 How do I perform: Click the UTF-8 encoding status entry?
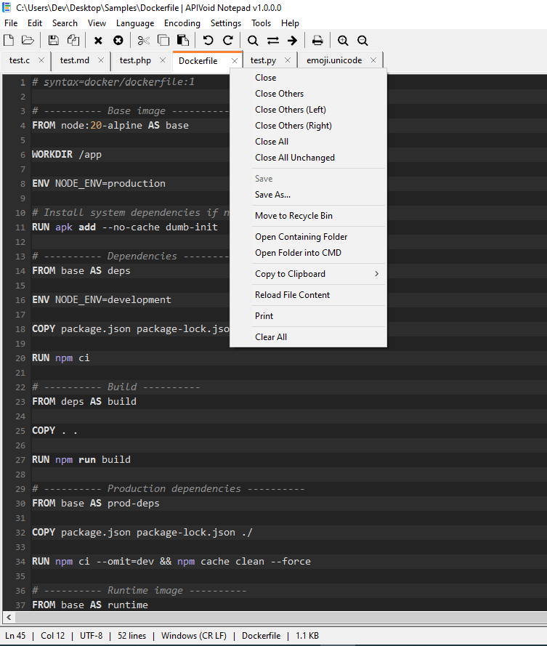[x=91, y=636]
